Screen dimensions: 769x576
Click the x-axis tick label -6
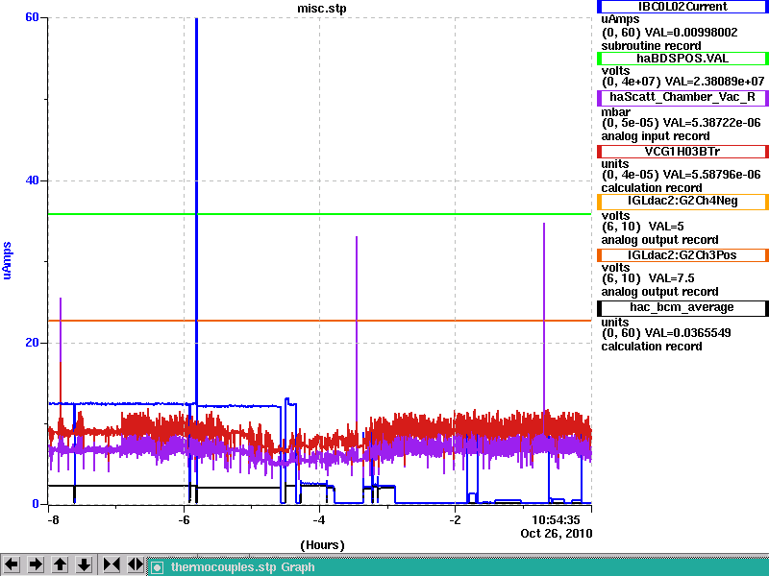(184, 519)
